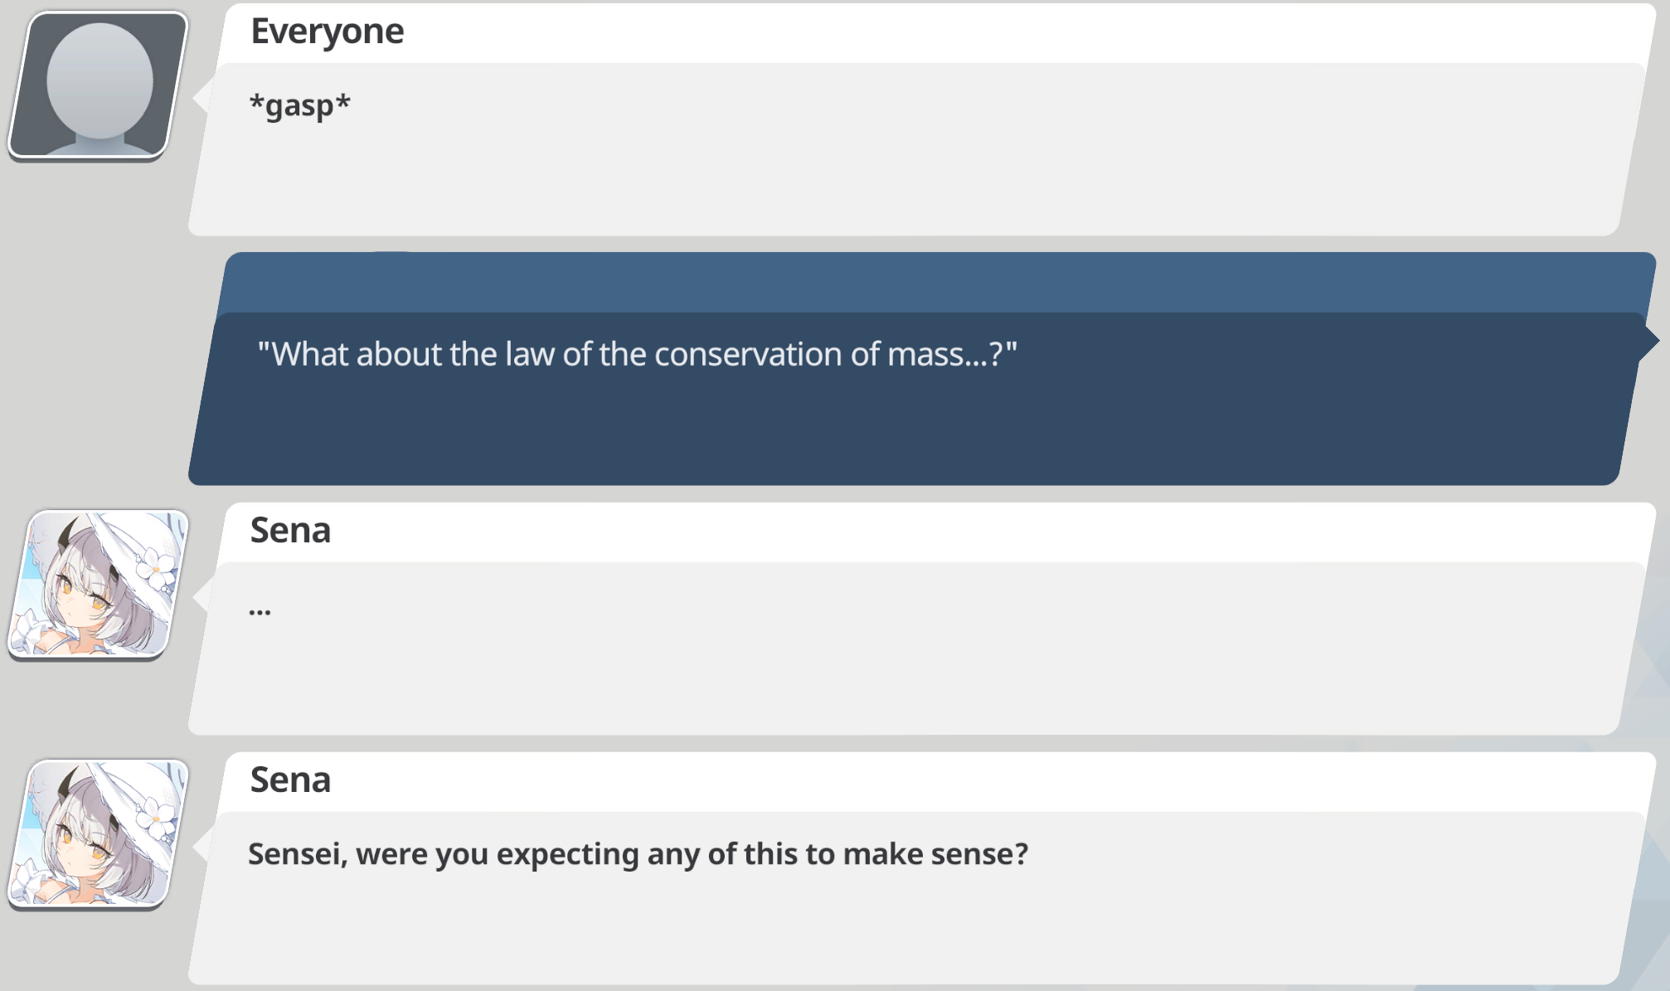The width and height of the screenshot is (1670, 991).
Task: Click the arrow tip on the blue reply bubble
Action: pos(1650,339)
